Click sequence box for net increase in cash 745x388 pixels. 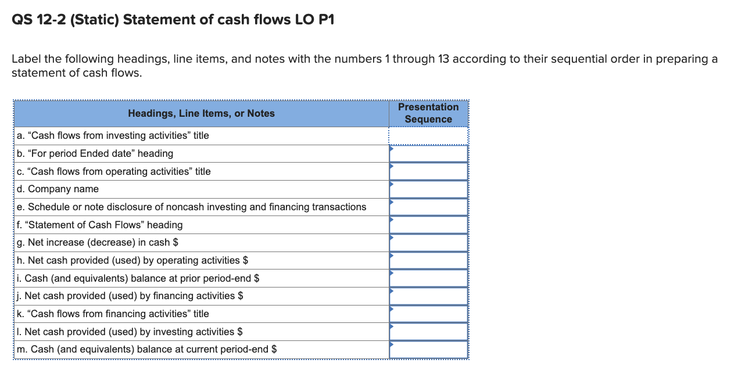[x=428, y=242]
